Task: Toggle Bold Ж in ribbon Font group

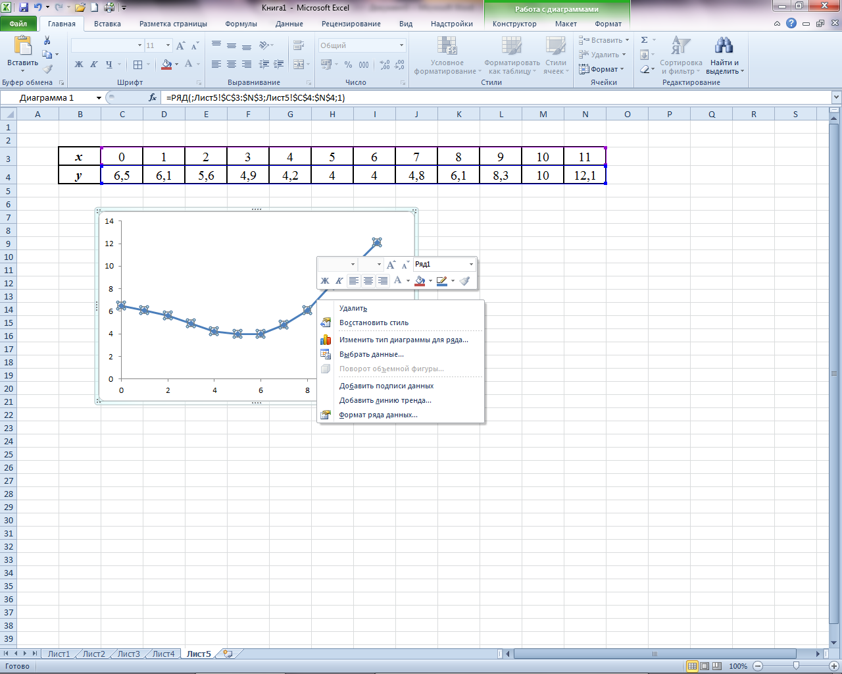Action: 79,65
